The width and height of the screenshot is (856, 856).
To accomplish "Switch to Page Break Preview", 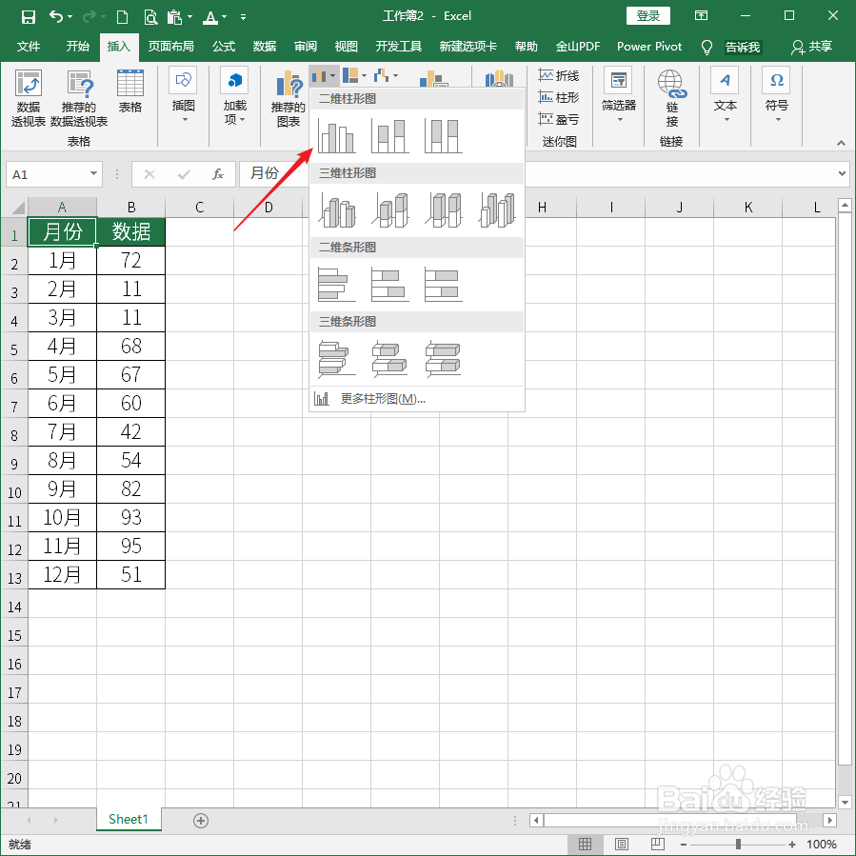I will point(657,844).
